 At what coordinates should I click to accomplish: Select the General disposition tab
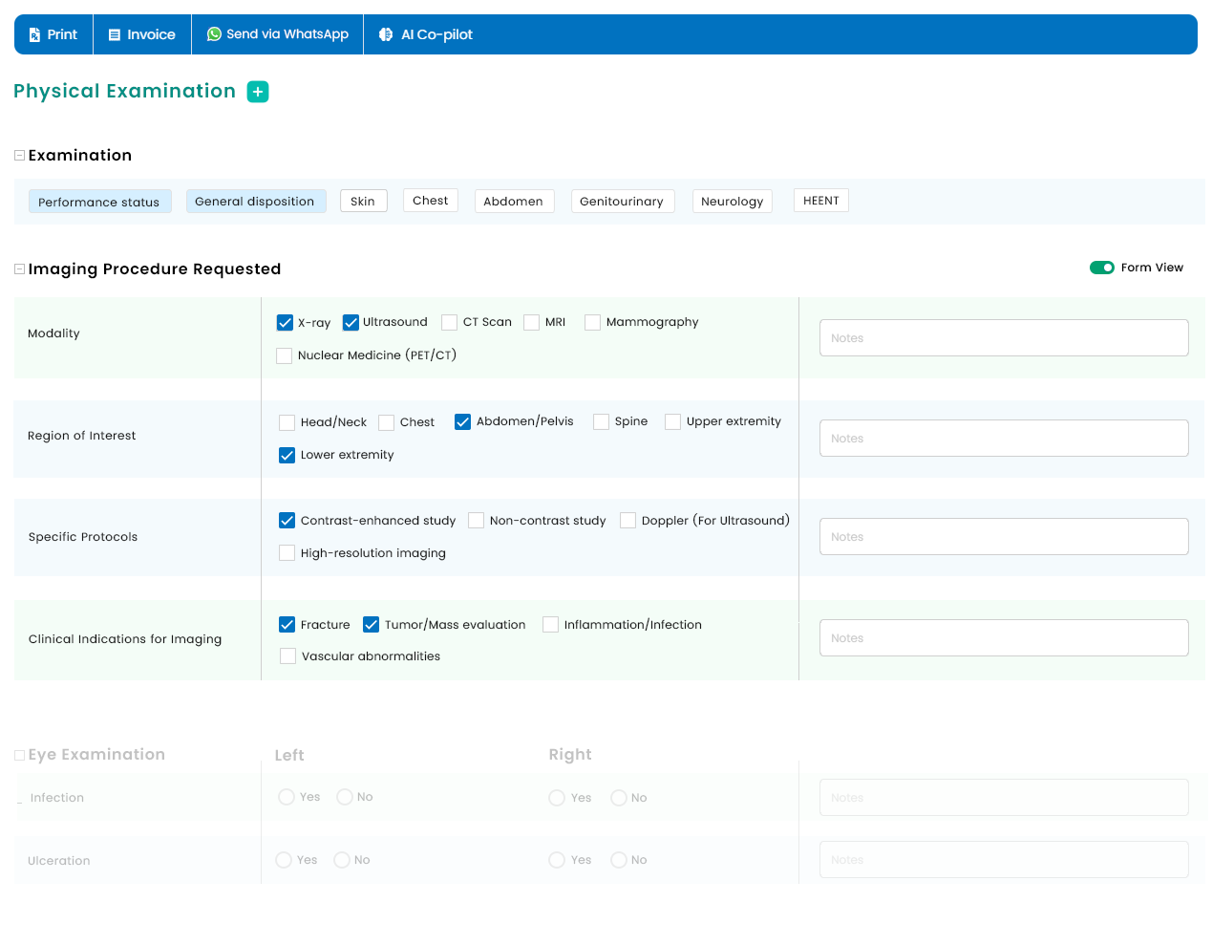point(256,201)
